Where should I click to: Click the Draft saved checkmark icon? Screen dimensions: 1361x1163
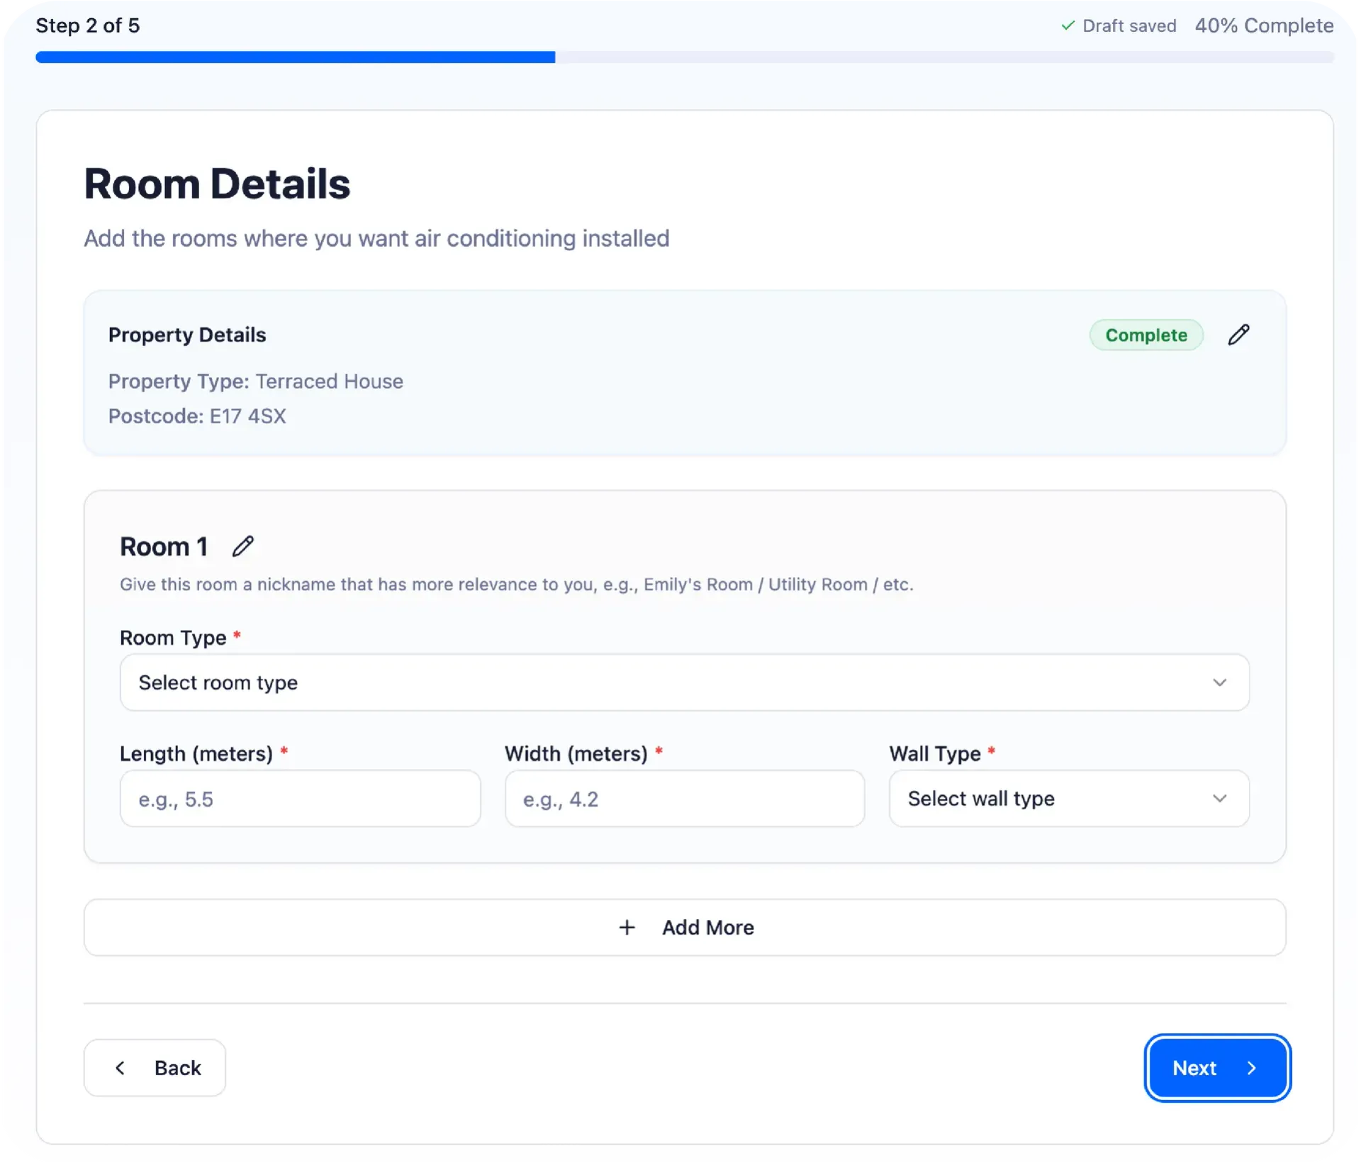pyautogui.click(x=1068, y=26)
